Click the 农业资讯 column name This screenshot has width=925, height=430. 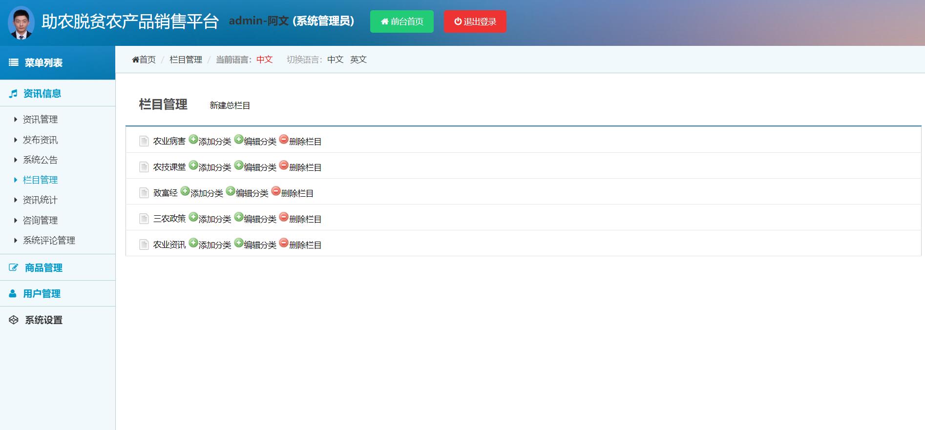click(169, 245)
